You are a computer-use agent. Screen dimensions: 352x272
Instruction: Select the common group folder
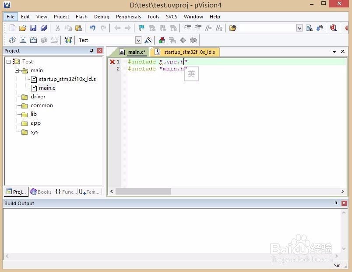click(x=42, y=105)
